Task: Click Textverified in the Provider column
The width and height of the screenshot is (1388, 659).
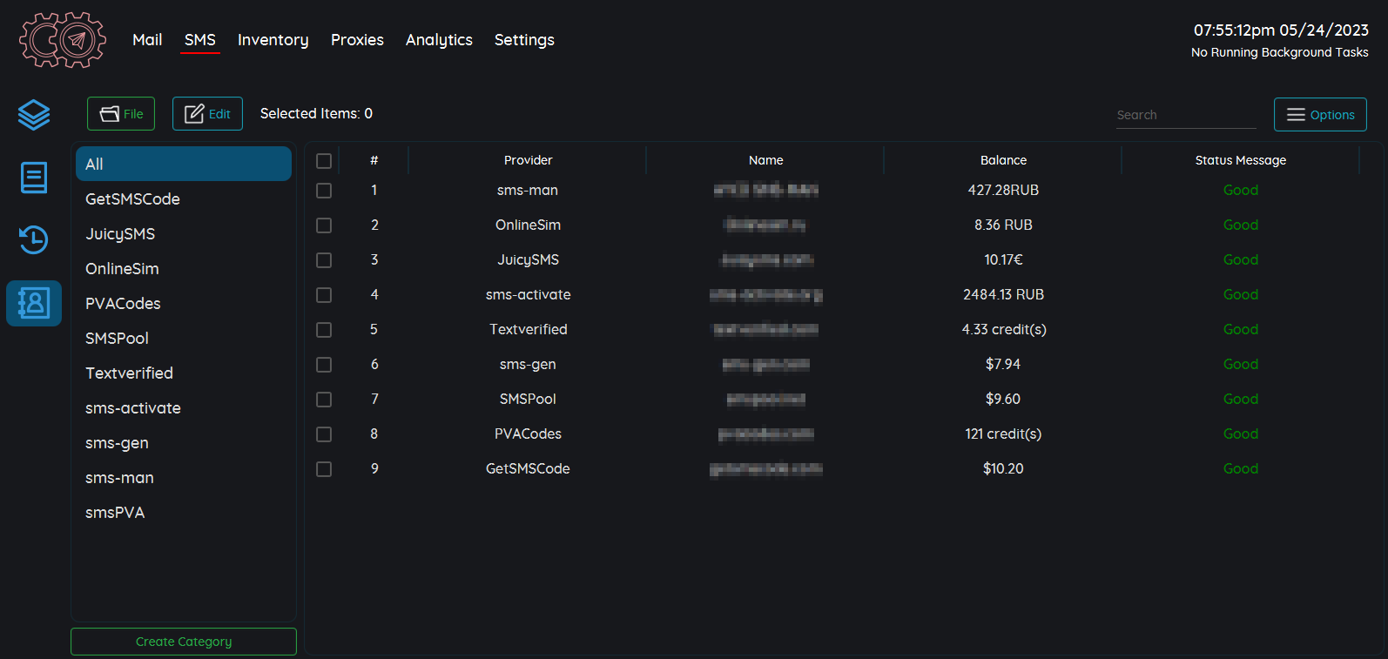Action: (x=528, y=329)
